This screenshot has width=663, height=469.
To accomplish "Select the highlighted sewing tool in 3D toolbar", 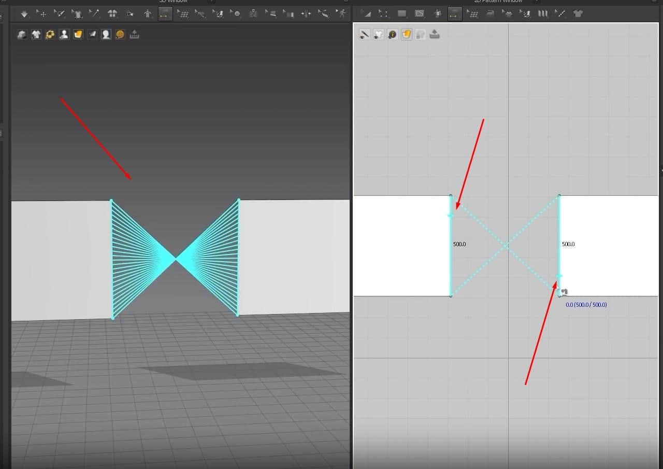I will point(165,14).
